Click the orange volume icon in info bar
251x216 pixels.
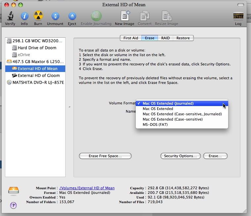pos(14,191)
